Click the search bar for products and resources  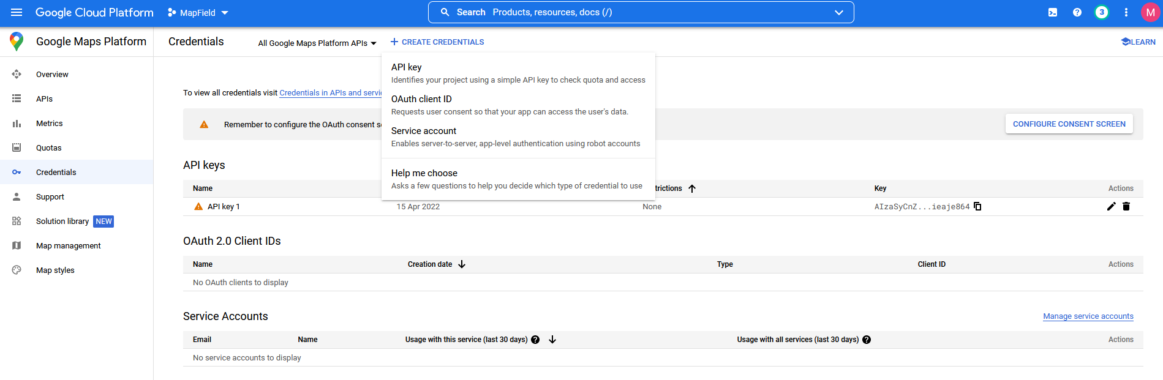(x=641, y=12)
